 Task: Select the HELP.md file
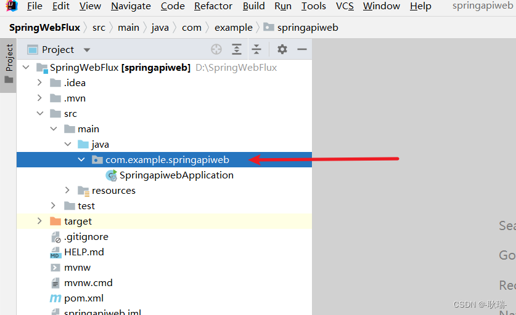164,252
